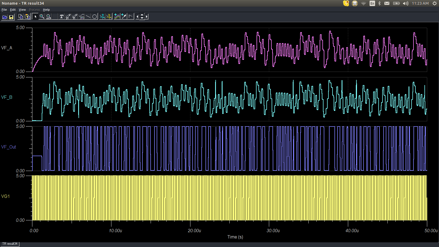
Task: Activate the Zoom tool
Action: point(42,16)
